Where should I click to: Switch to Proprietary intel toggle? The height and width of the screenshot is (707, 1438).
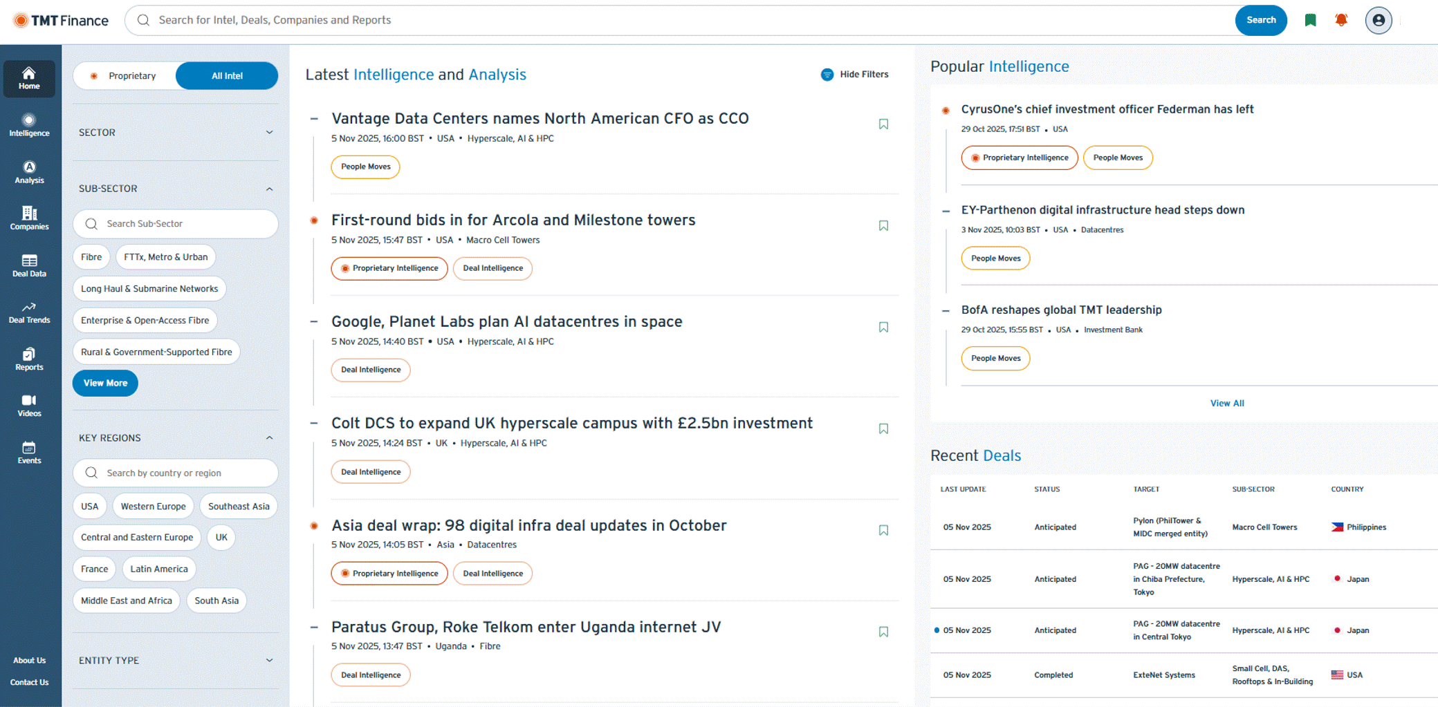click(x=125, y=76)
